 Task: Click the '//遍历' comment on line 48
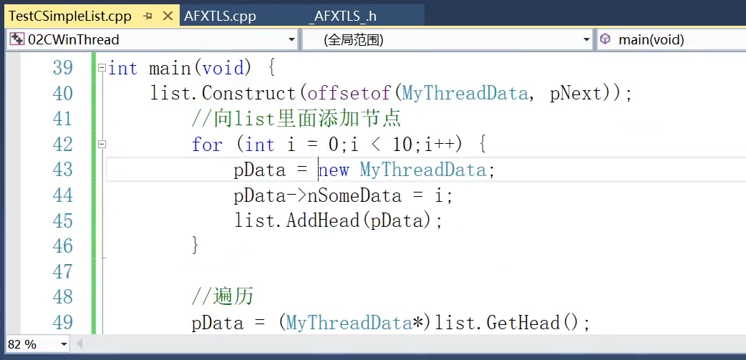point(223,297)
